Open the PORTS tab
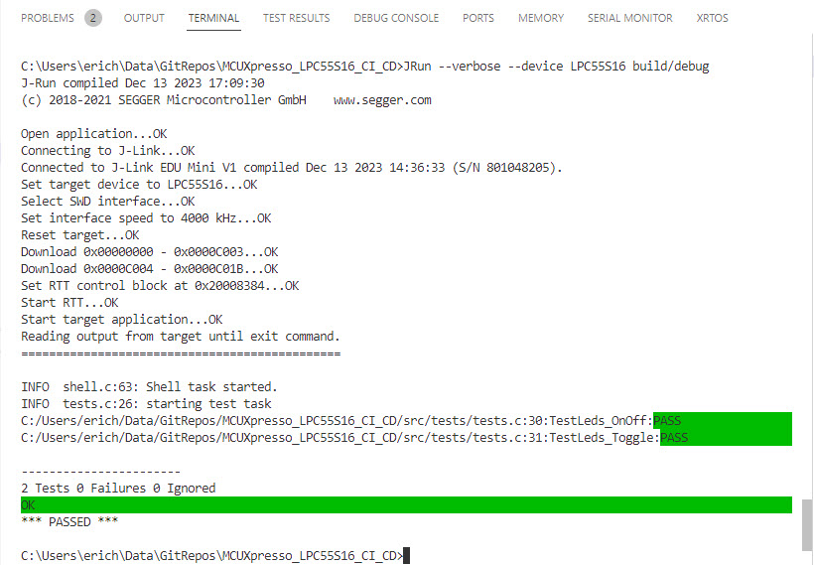This screenshot has width=814, height=565. (478, 18)
